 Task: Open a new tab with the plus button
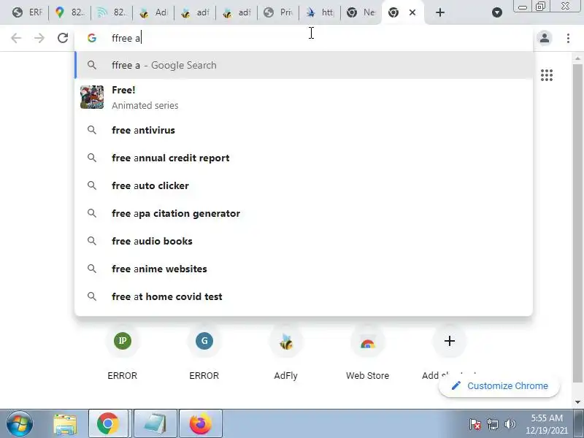tap(440, 12)
